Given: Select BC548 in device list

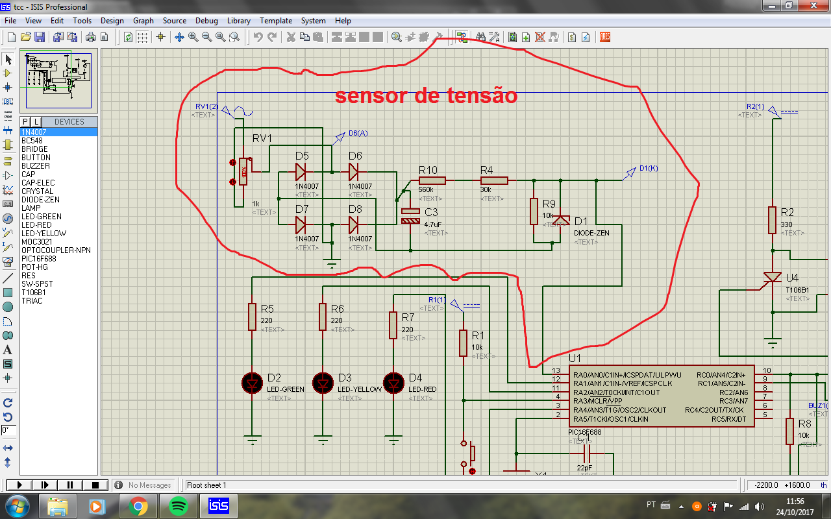Looking at the screenshot, I should (58, 141).
